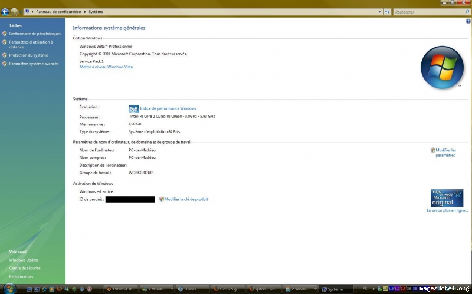Open Paramètres système avancés
This screenshot has width=472, height=294.
click(34, 64)
